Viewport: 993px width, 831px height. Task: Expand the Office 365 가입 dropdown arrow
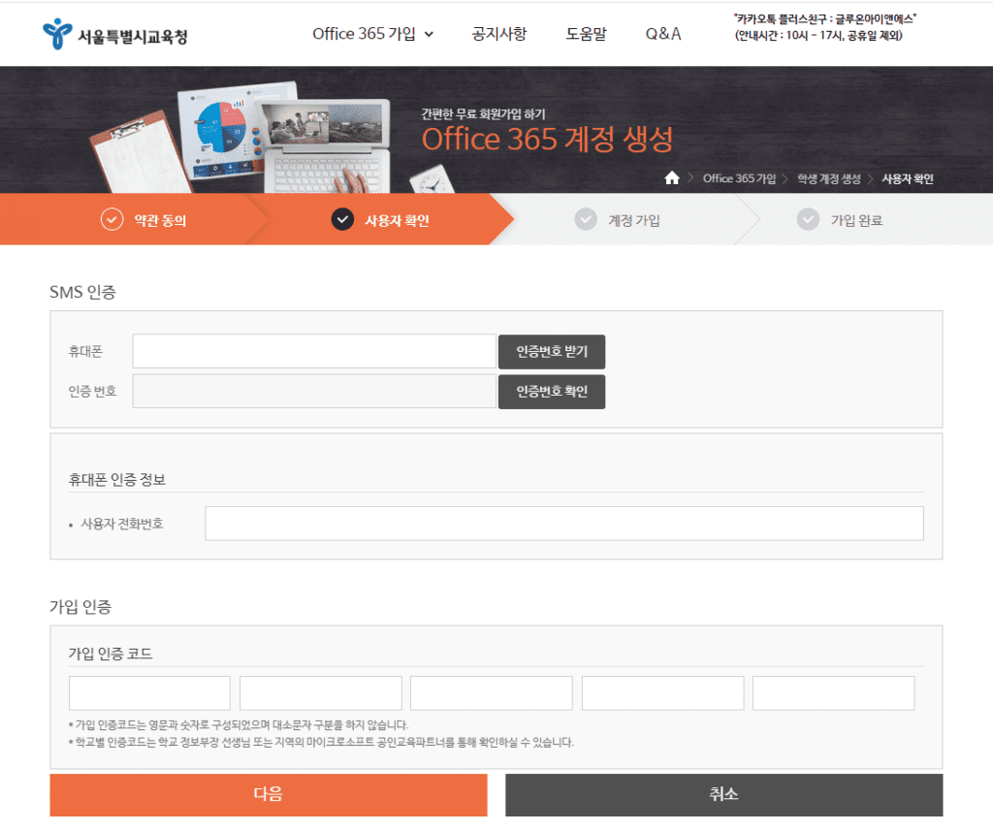tap(429, 34)
